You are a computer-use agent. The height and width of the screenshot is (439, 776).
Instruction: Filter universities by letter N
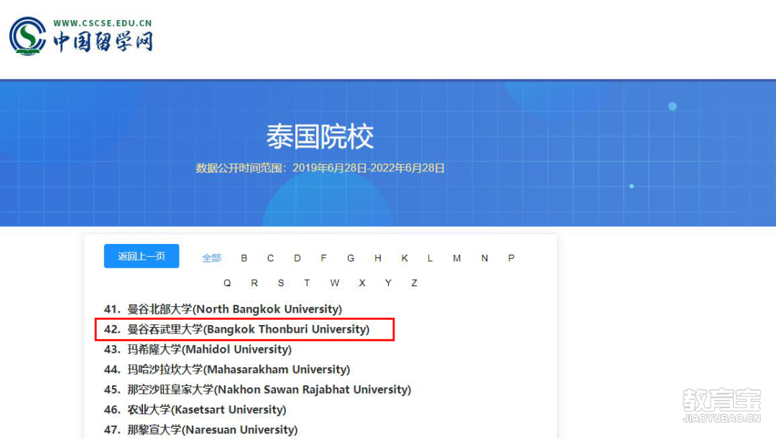click(x=484, y=258)
